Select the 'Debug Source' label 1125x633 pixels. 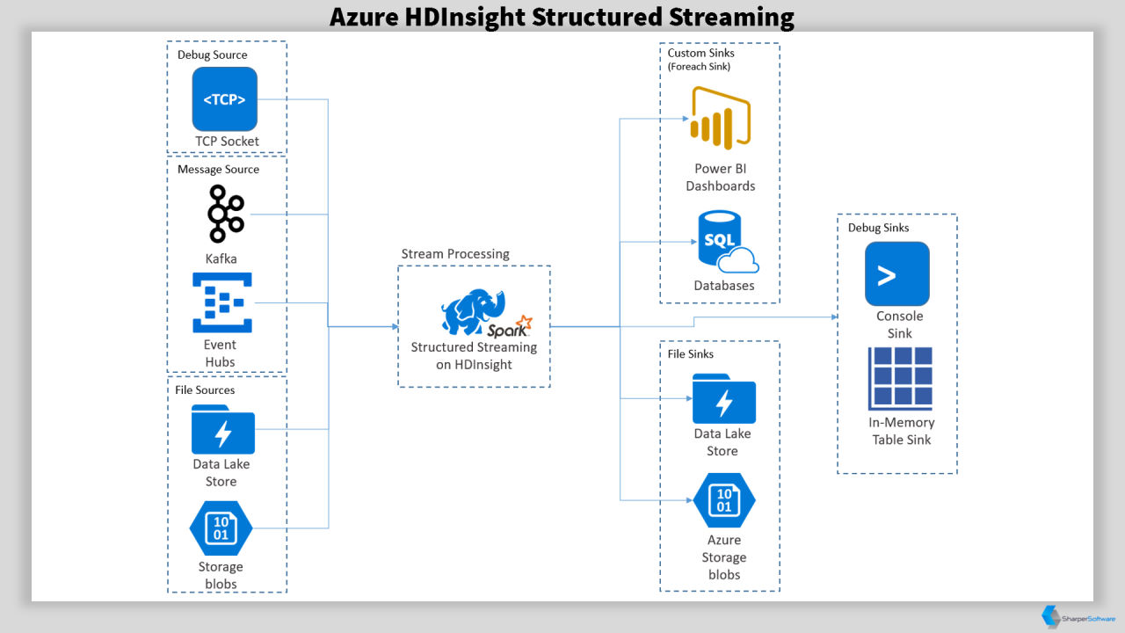213,55
